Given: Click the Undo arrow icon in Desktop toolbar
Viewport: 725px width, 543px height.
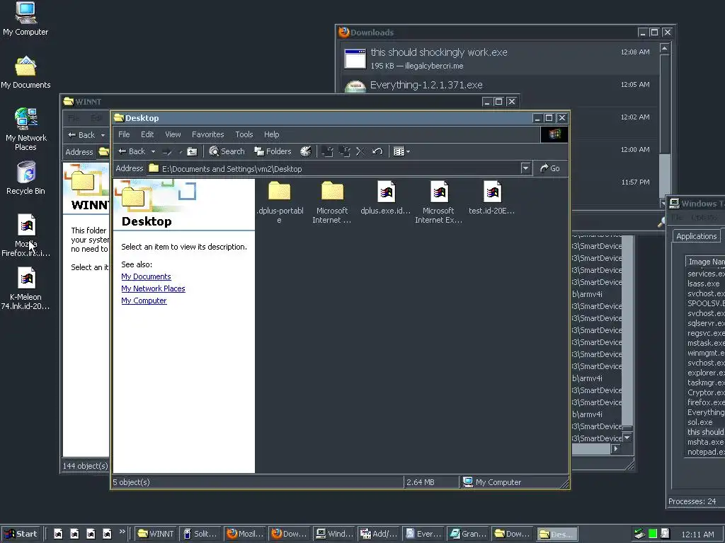Looking at the screenshot, I should tap(377, 151).
